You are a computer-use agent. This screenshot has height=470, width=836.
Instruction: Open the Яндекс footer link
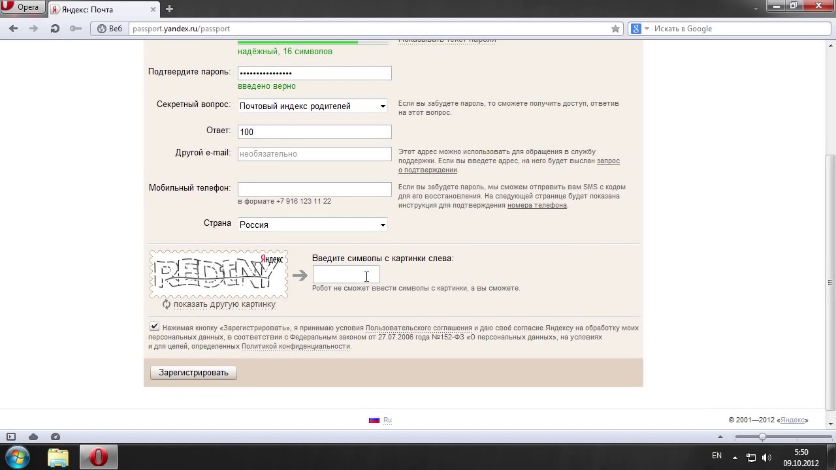coord(792,420)
